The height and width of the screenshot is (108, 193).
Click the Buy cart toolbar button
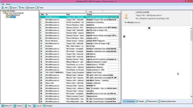point(22,8)
